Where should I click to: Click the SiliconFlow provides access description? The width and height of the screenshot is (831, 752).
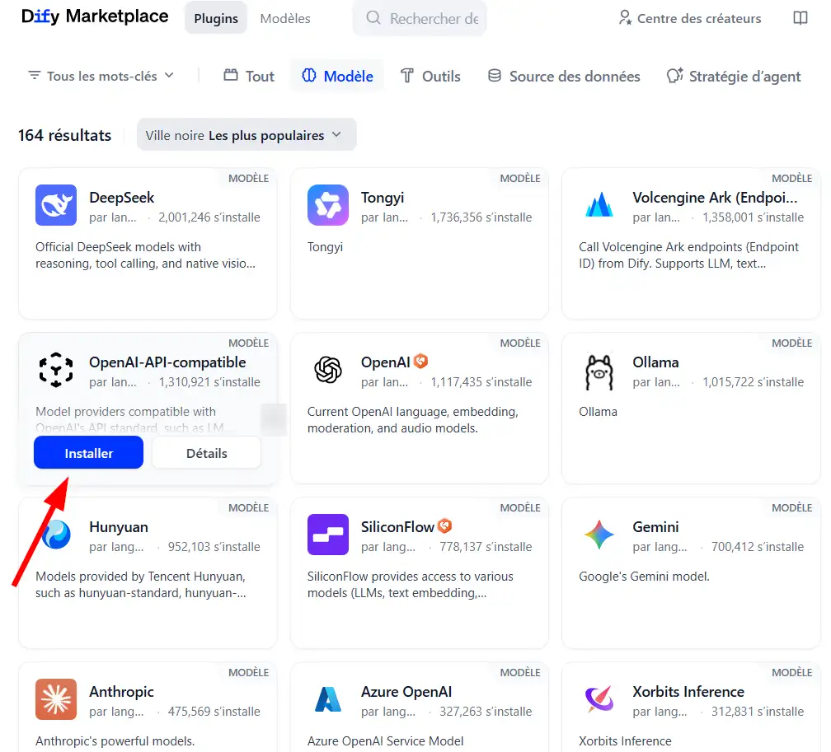411,585
